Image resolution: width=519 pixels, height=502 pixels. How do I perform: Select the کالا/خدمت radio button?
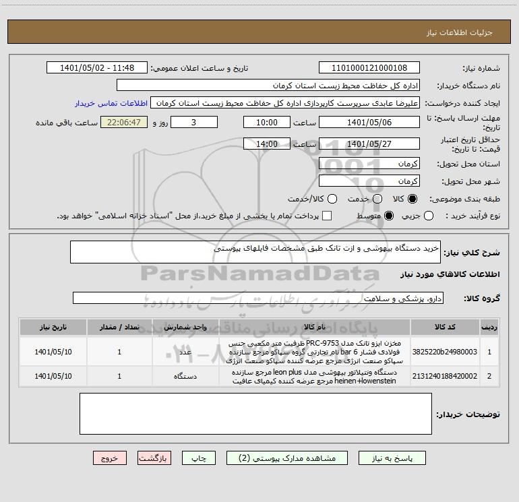pos(332,199)
